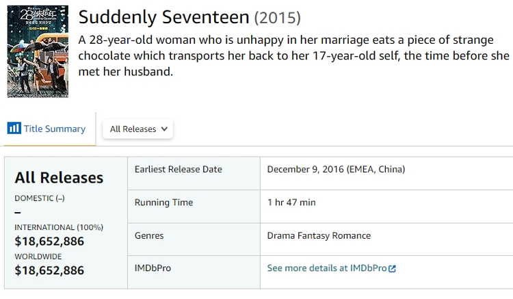Image resolution: width=513 pixels, height=299 pixels.
Task: Click the 1 hr 47 min value
Action: click(291, 203)
